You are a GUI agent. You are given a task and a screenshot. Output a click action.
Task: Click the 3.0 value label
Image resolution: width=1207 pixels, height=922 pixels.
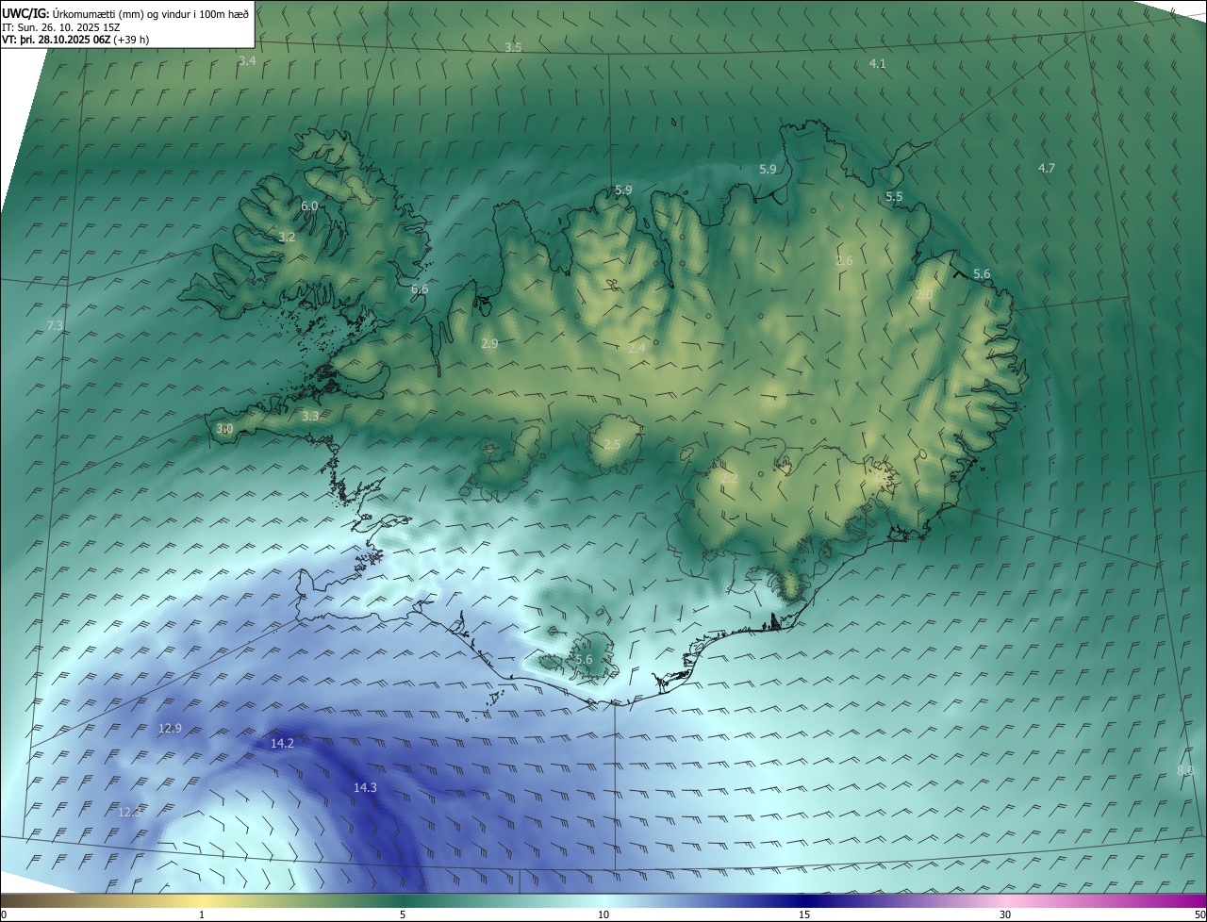[224, 428]
